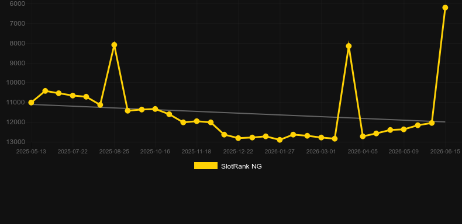Image resolution: width=462 pixels, height=224 pixels.
Task: Click the 2025-10-16 x-axis date label
Action: click(x=155, y=152)
